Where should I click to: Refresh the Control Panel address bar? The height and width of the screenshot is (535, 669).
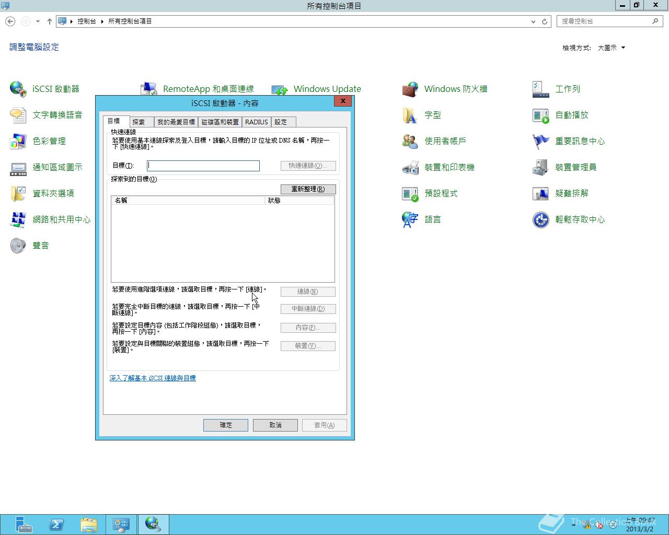coord(545,21)
